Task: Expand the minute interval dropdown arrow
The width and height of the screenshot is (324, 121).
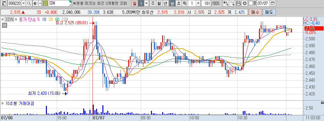Action: (198, 3)
